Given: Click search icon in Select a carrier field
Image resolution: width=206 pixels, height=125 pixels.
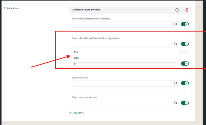Looking at the screenshot, I should click(x=176, y=83).
